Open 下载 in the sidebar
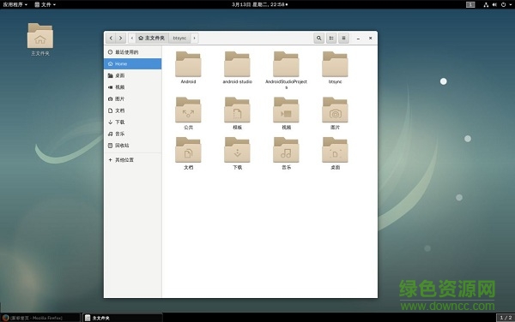 [133, 122]
